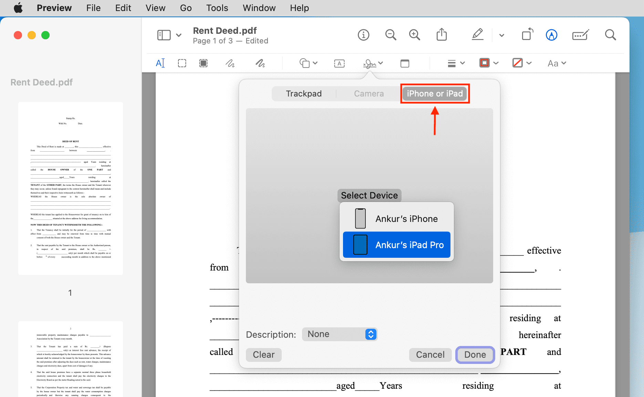The height and width of the screenshot is (397, 644).
Task: Open the Search magnifier icon
Action: pos(610,35)
